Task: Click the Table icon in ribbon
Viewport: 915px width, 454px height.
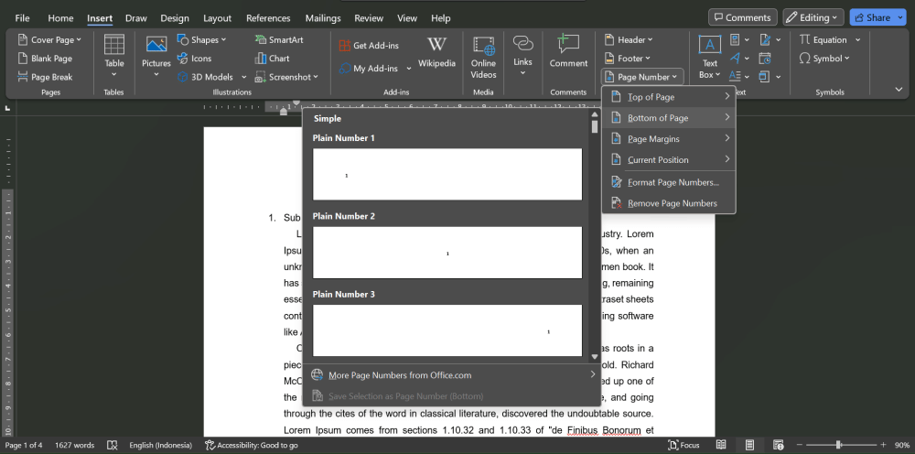Action: 113,50
